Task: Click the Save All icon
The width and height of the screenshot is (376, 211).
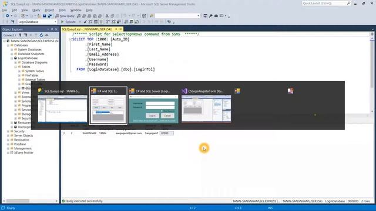Action: click(49, 16)
